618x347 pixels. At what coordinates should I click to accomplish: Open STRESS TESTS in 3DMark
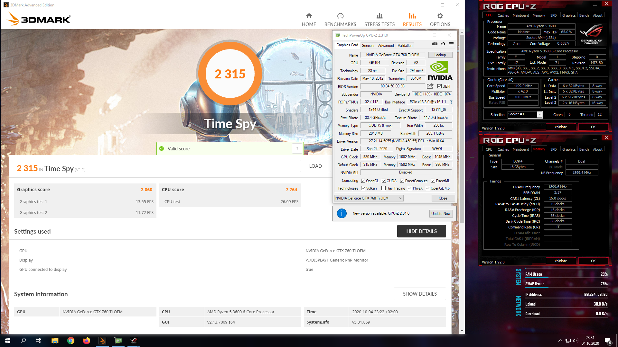coord(379,20)
